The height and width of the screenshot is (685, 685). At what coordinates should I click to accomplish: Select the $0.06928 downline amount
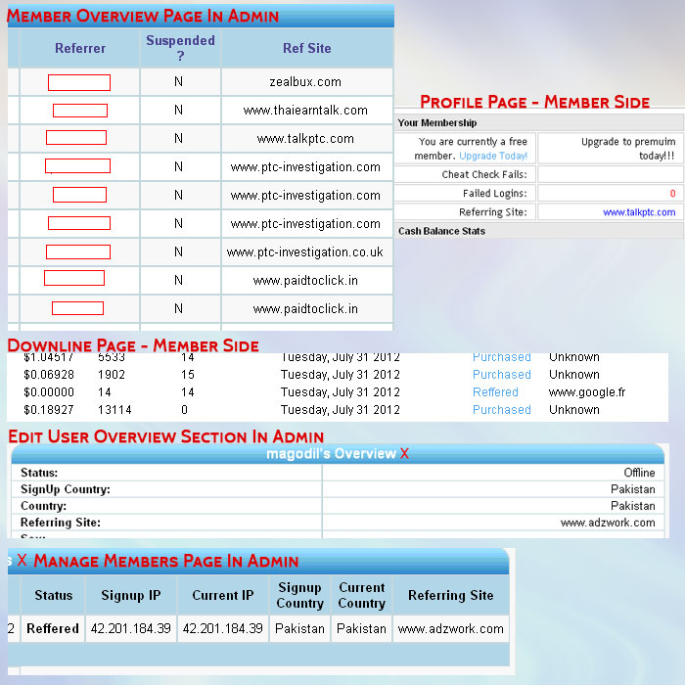(49, 375)
